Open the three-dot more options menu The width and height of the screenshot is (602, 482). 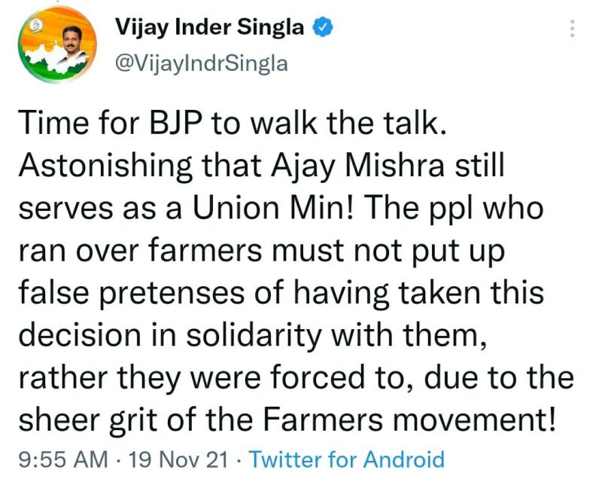[x=572, y=29]
